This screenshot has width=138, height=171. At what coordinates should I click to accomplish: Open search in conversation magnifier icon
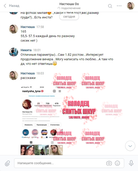110,6
